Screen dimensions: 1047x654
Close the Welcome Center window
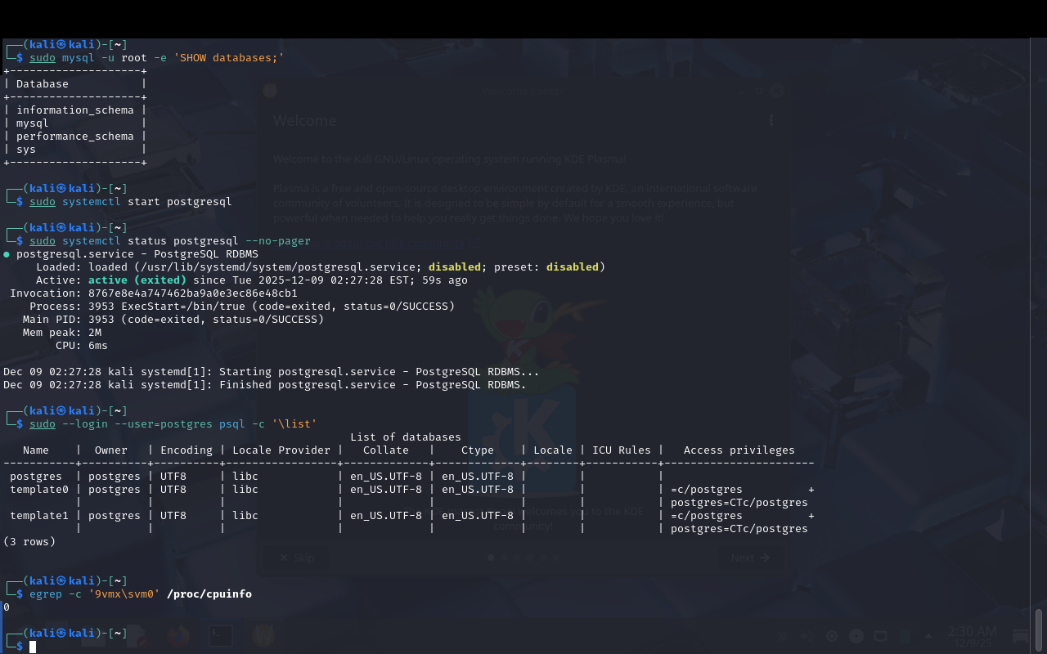777,91
